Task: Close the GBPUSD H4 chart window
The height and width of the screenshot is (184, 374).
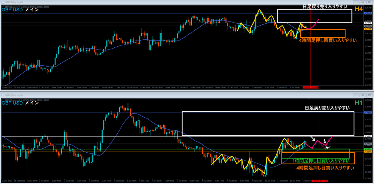Action: [369, 2]
